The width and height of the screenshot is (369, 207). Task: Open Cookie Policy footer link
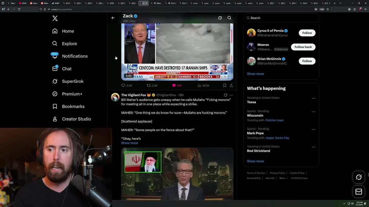click(297, 173)
